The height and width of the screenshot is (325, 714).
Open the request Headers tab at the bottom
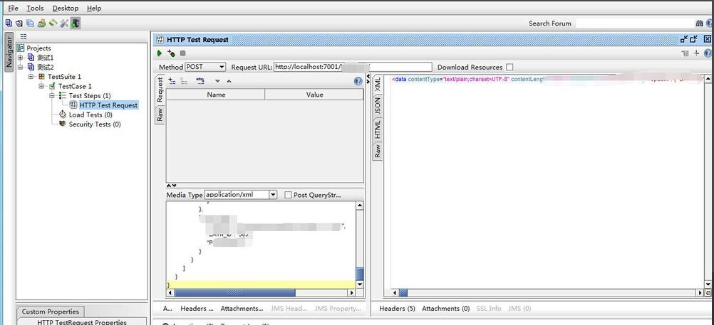197,309
